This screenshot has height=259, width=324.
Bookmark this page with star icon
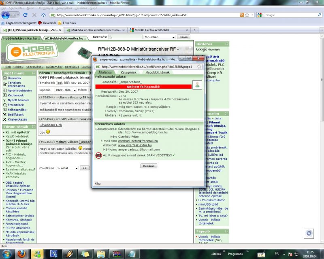247,15
